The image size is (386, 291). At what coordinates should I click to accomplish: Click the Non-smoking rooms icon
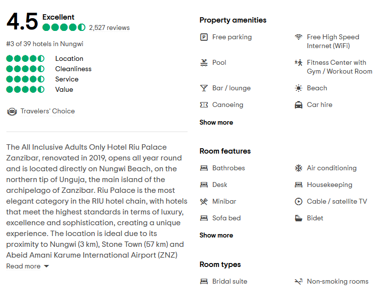pyautogui.click(x=298, y=282)
